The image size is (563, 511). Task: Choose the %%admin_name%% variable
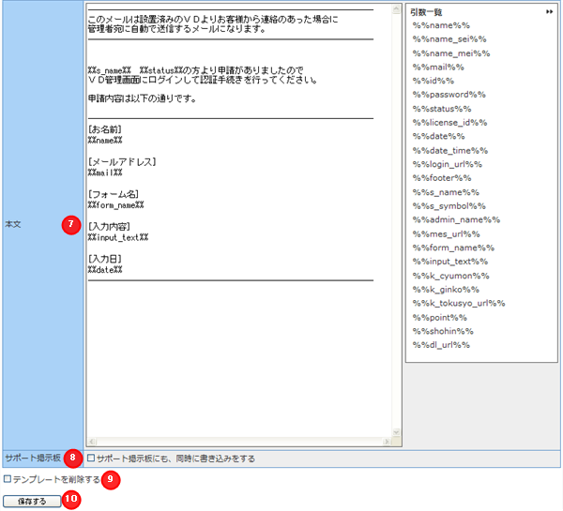click(x=456, y=219)
